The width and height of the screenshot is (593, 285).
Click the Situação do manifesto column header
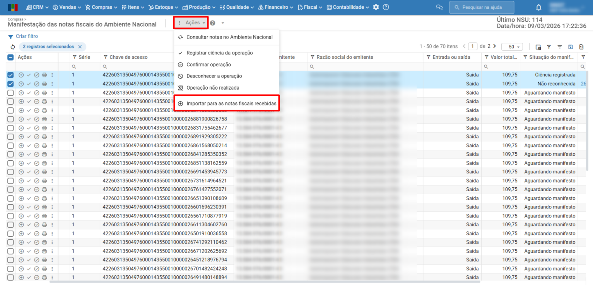click(x=549, y=57)
